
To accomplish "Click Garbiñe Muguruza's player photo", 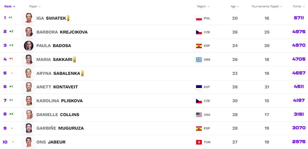I will tap(29, 128).
